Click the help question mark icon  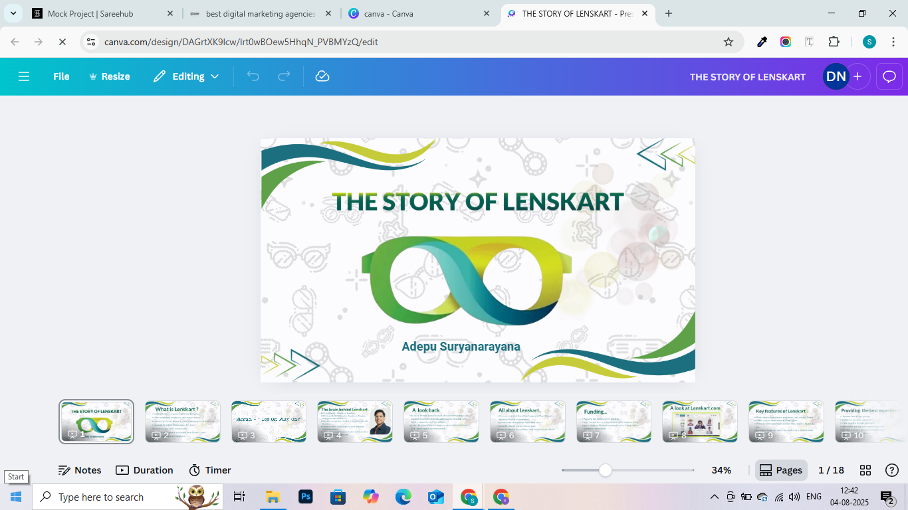pyautogui.click(x=892, y=470)
